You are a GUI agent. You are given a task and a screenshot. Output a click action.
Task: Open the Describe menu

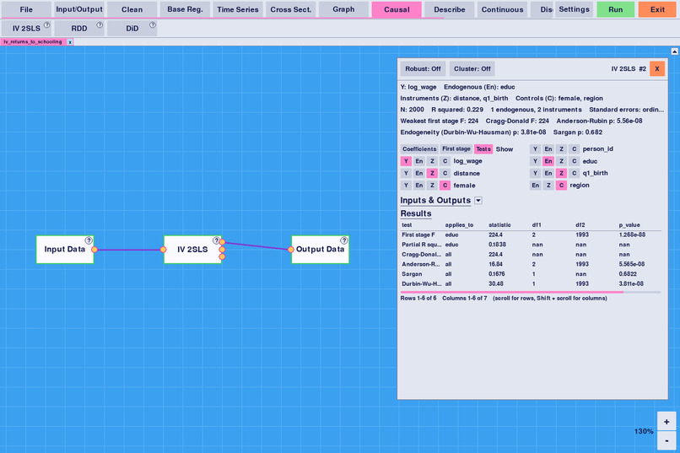pyautogui.click(x=450, y=9)
